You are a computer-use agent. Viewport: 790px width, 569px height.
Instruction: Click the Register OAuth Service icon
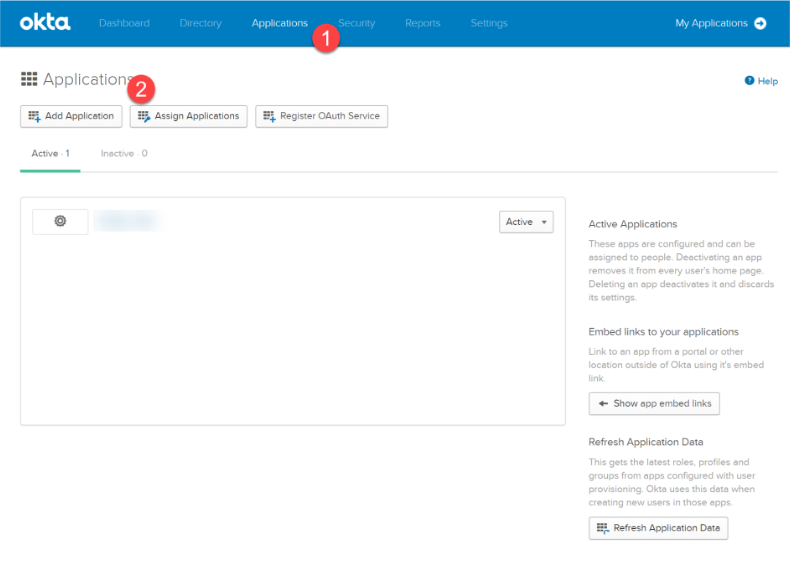(269, 116)
